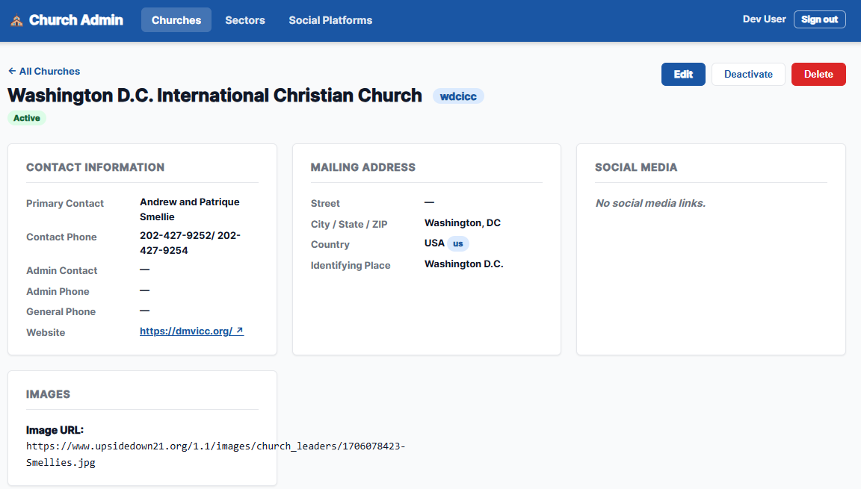The image size is (861, 489).
Task: Go to the Social Platforms tab
Action: click(x=330, y=20)
